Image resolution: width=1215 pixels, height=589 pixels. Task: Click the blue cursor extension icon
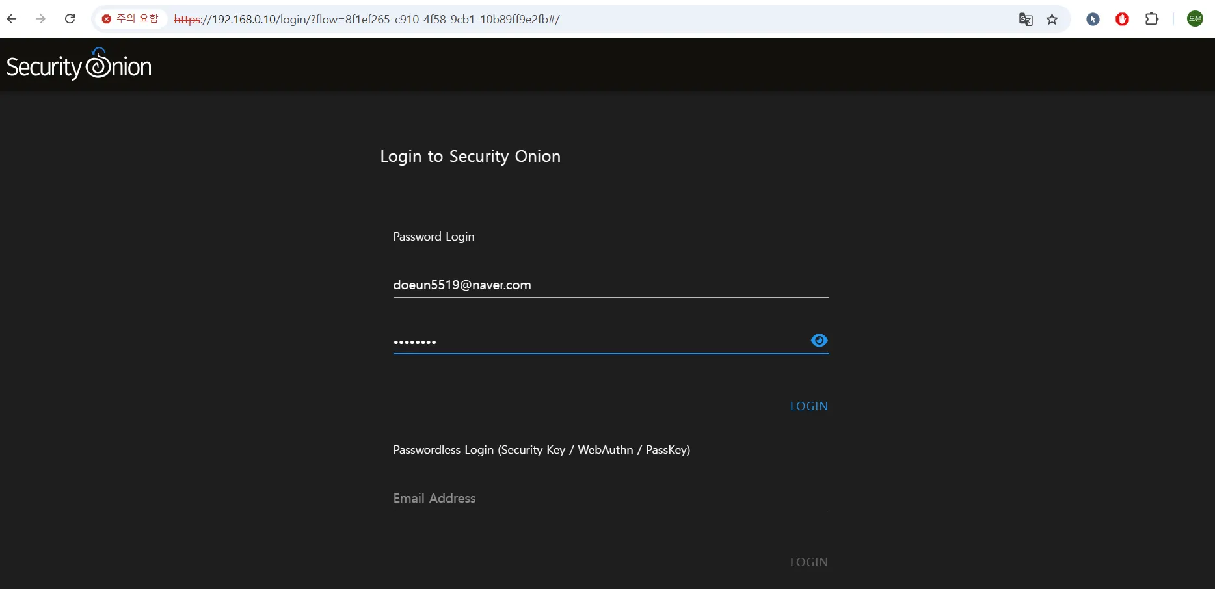click(x=1093, y=20)
